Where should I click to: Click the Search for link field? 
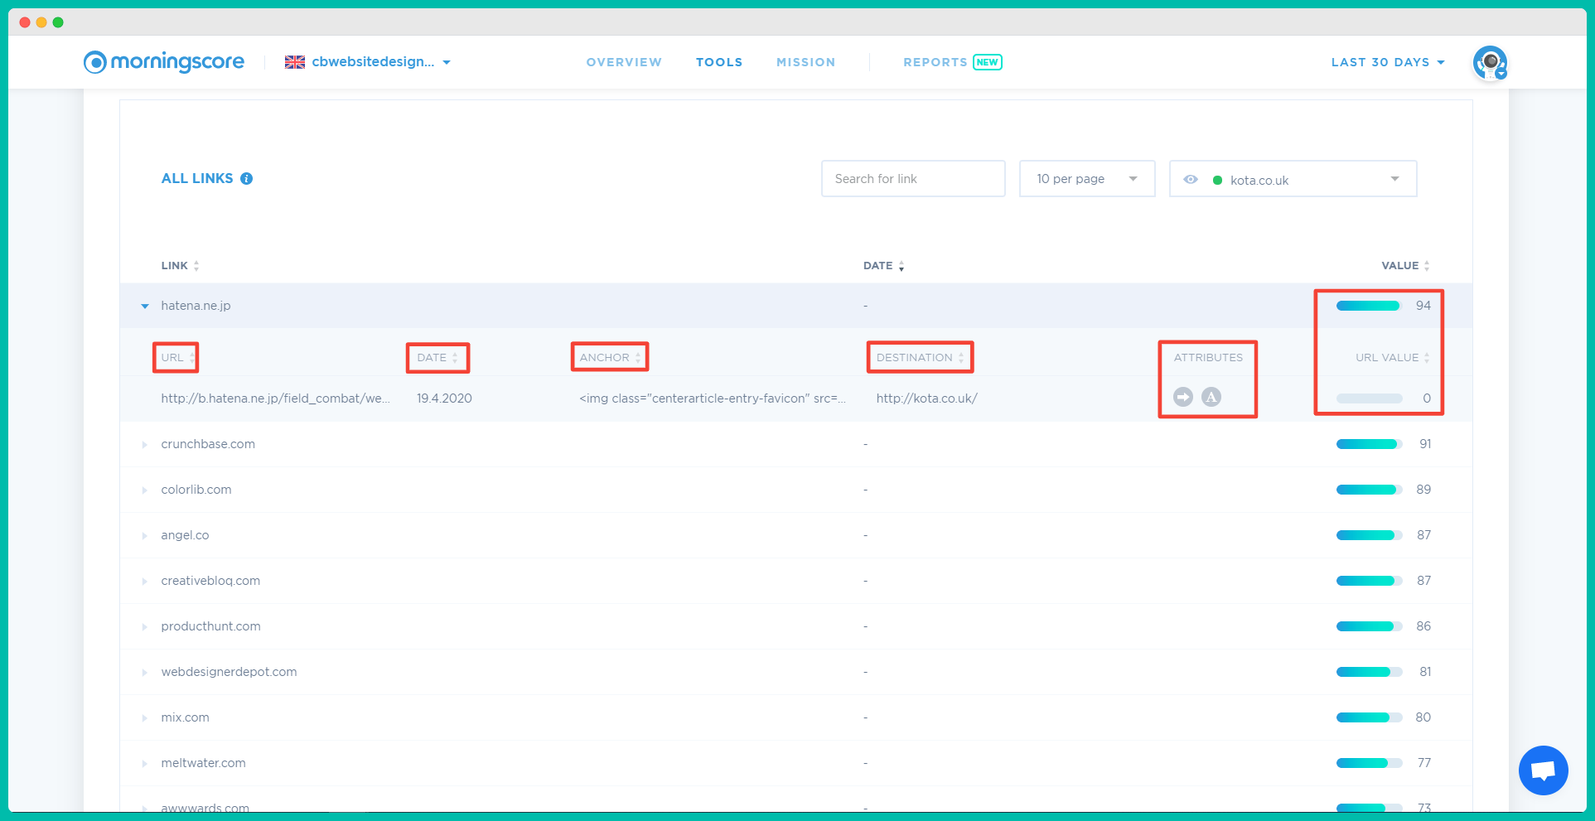913,179
